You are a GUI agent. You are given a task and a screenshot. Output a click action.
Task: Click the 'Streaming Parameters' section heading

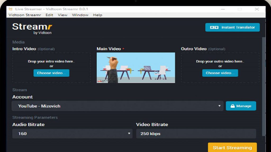35,117
